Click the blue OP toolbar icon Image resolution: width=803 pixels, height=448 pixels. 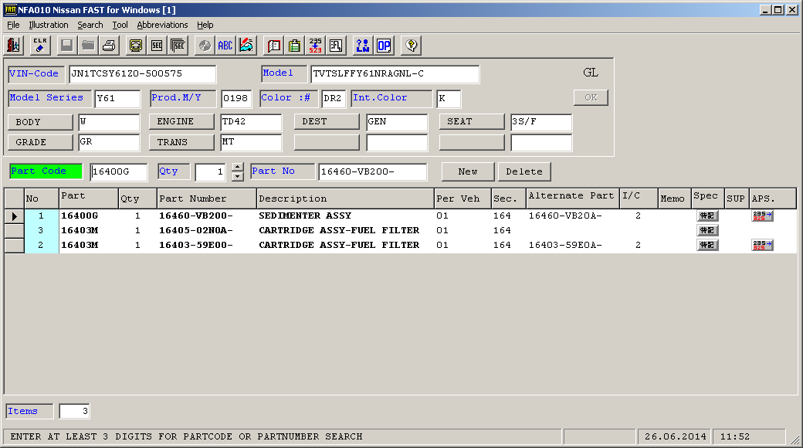point(384,46)
